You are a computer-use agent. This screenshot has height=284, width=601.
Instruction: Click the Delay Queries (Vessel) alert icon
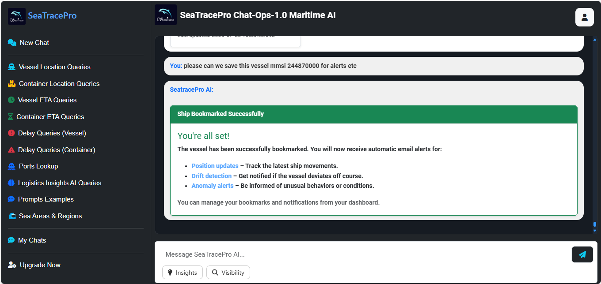coord(11,133)
